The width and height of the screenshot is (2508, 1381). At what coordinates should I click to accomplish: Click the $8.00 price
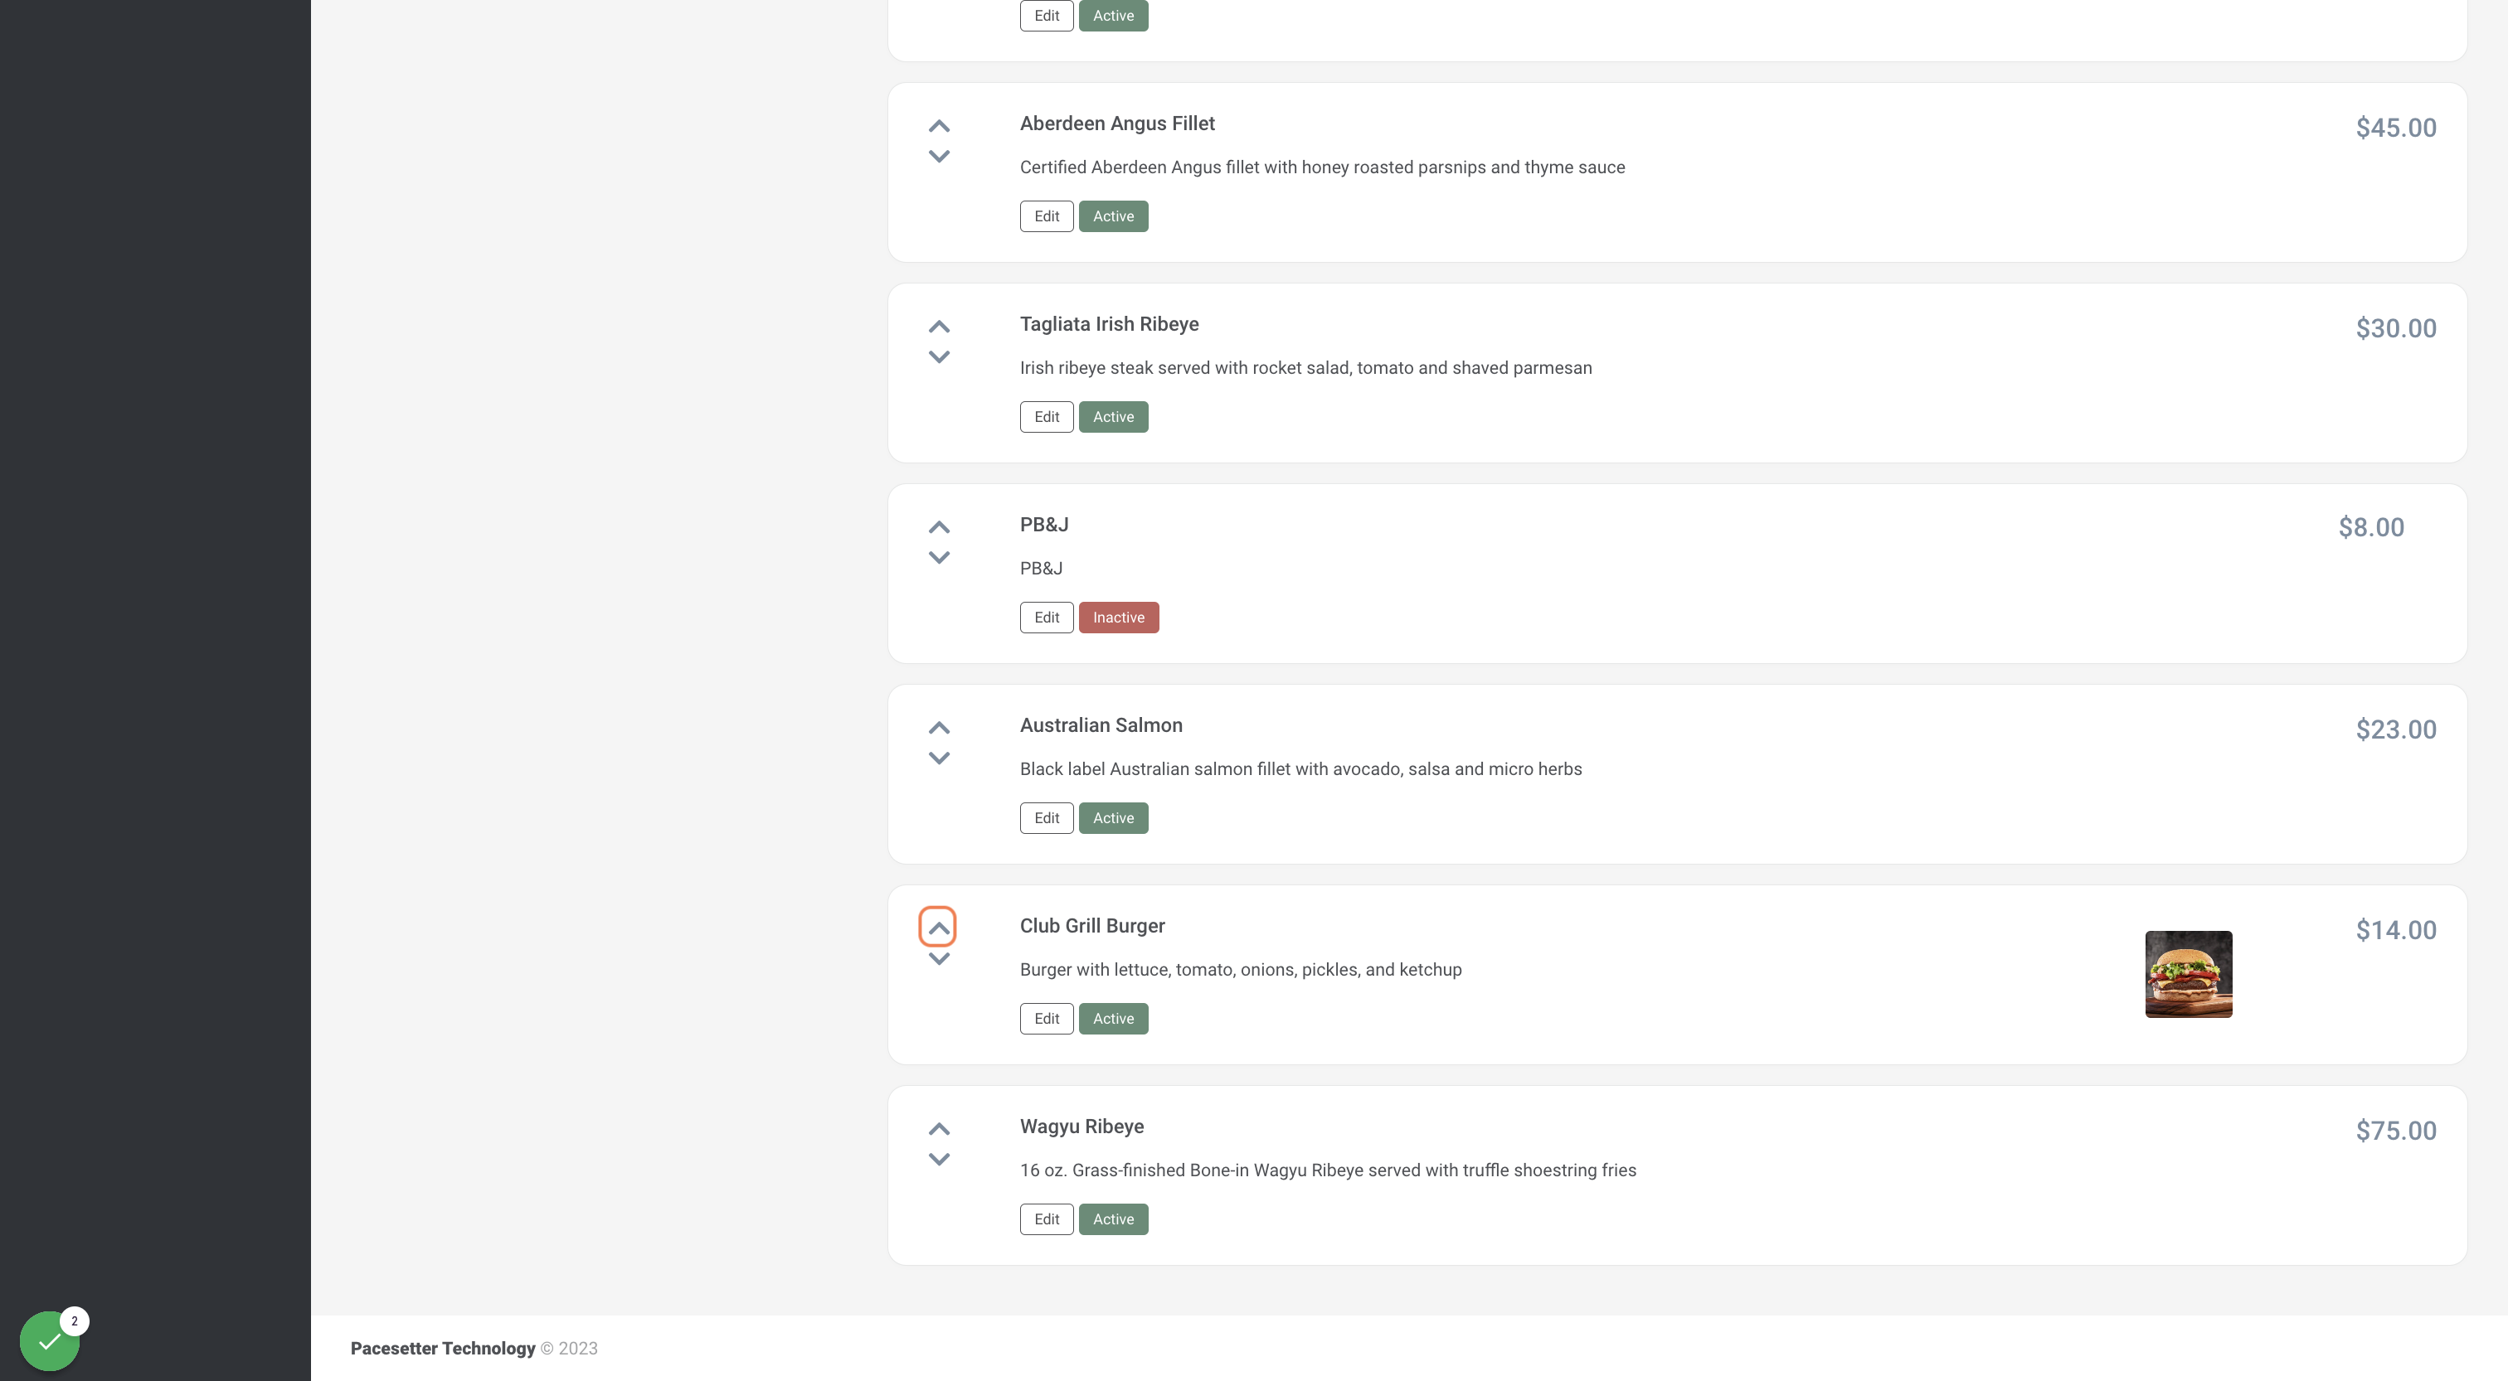click(x=2370, y=526)
